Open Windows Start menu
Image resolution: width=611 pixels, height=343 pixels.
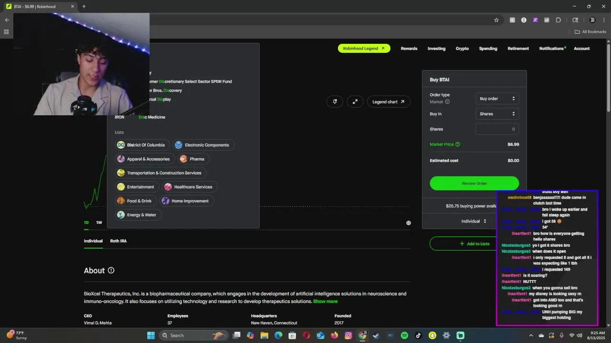pos(151,335)
